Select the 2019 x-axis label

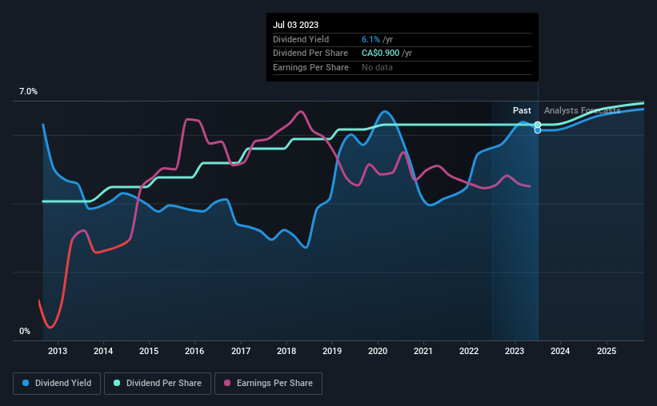pyautogui.click(x=332, y=351)
